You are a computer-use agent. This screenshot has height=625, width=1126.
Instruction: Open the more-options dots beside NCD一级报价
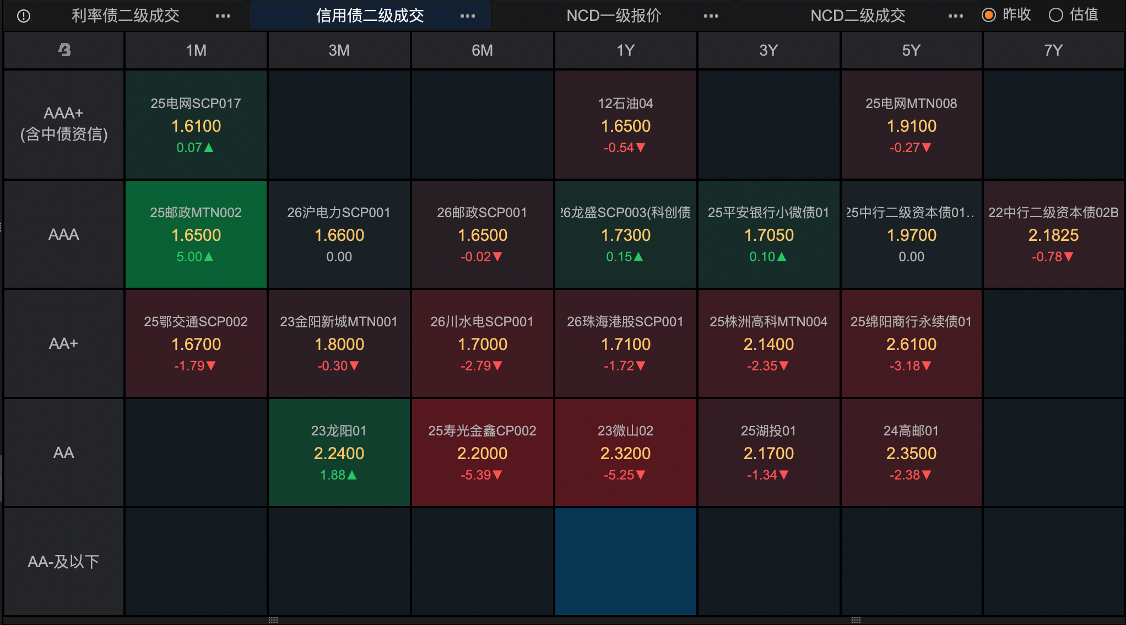[x=711, y=16]
